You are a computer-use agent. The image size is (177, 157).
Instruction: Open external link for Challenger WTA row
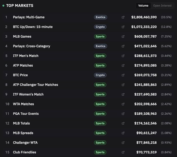click(x=123, y=142)
